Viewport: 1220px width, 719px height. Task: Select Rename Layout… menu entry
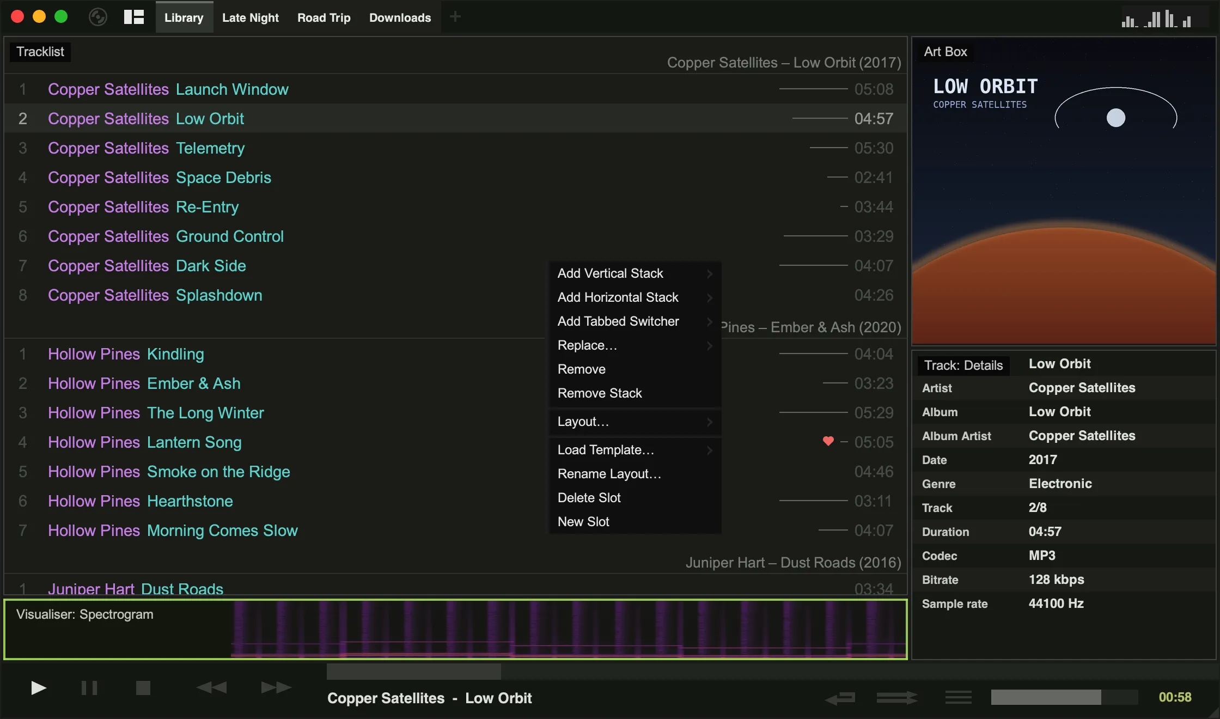[x=635, y=474]
